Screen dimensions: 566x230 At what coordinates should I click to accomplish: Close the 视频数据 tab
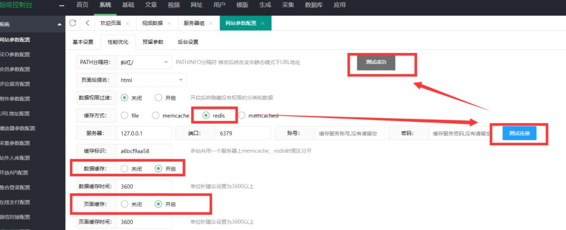coord(169,23)
